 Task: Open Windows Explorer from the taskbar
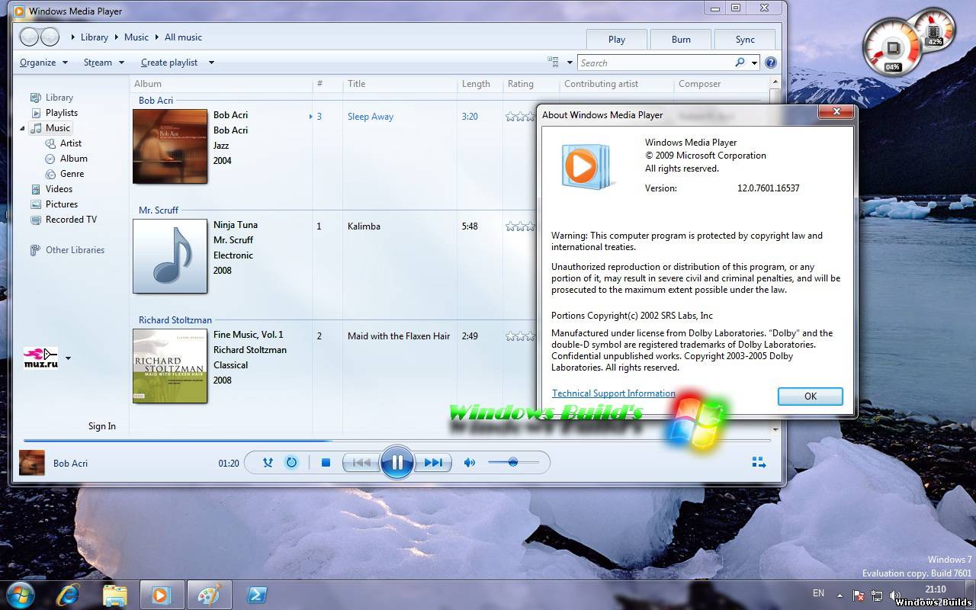click(x=114, y=595)
